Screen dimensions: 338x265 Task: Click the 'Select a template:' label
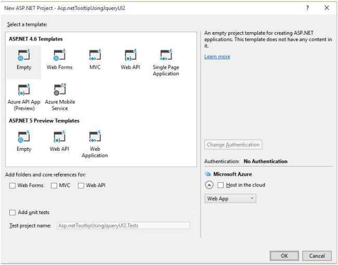[27, 24]
